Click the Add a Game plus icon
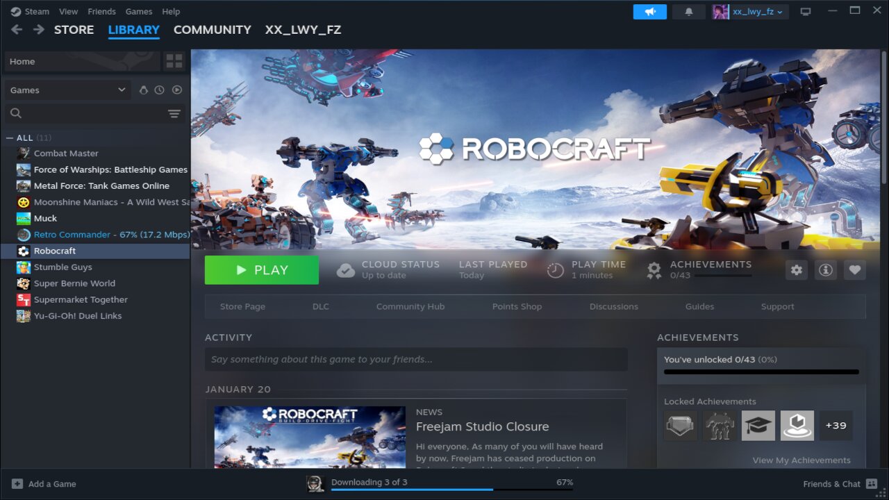The height and width of the screenshot is (500, 889). pos(17,484)
